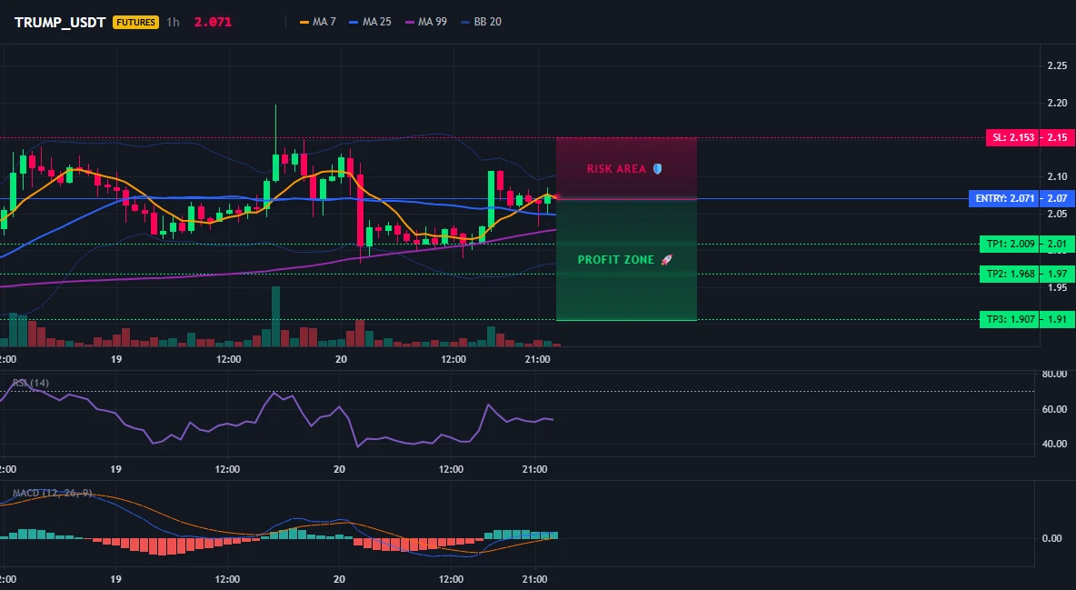The image size is (1076, 590).
Task: Toggle the MA 7 legend entry
Action: click(x=318, y=22)
